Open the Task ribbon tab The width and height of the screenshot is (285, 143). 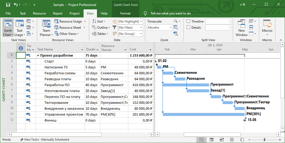coord(23,13)
